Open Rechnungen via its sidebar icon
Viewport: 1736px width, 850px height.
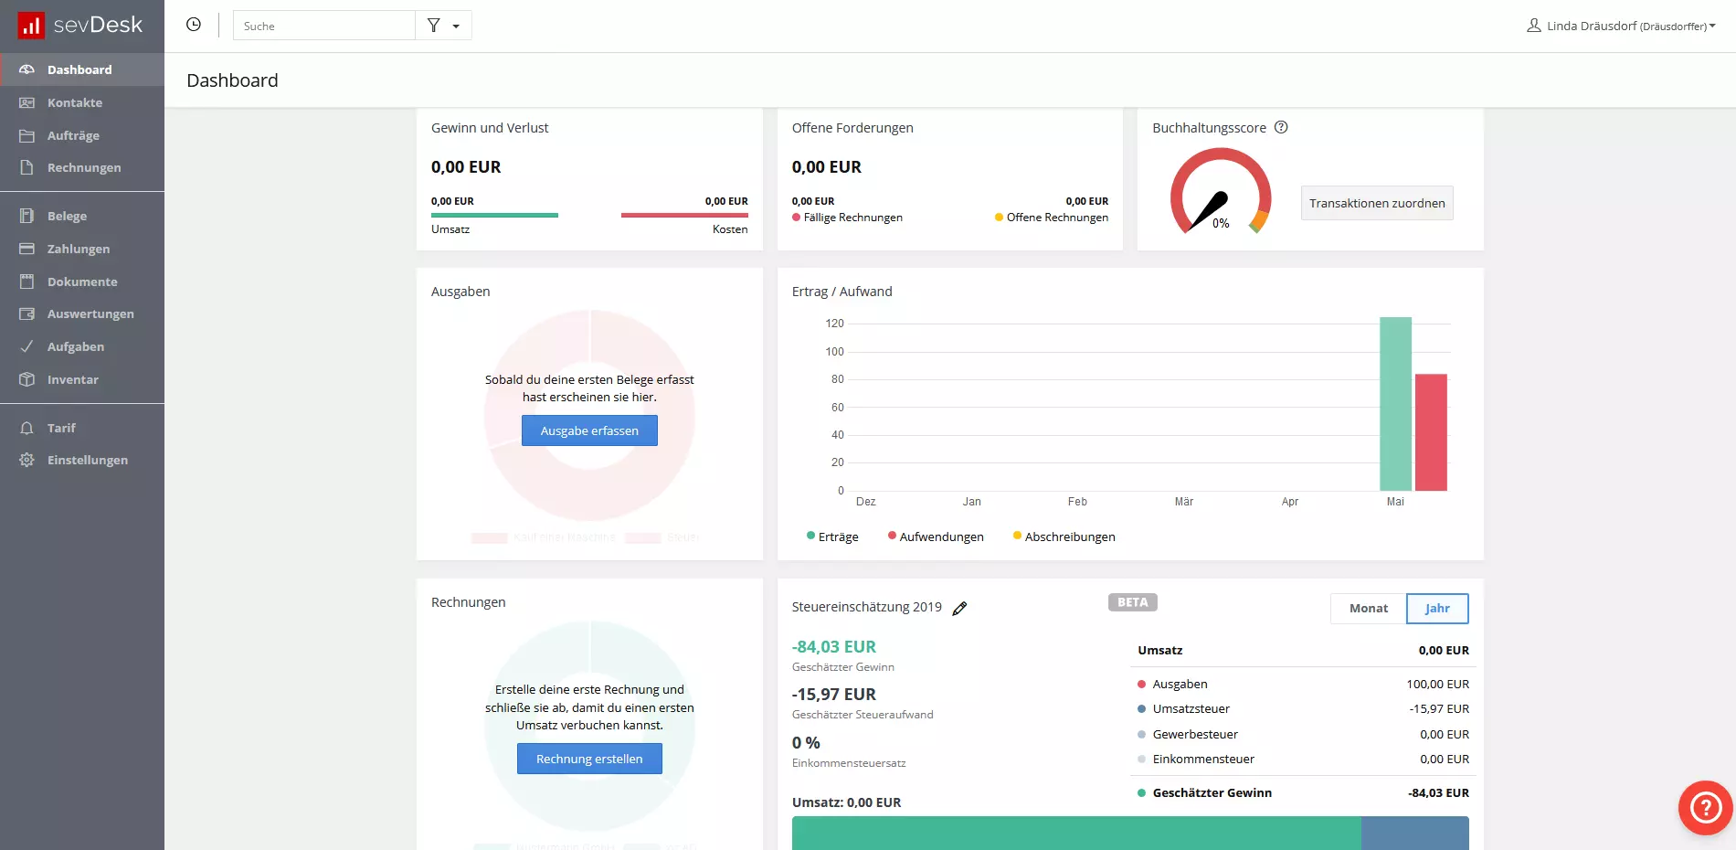(27, 167)
